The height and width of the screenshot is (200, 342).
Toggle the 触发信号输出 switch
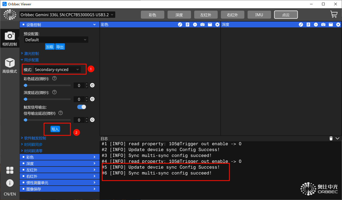(x=82, y=107)
